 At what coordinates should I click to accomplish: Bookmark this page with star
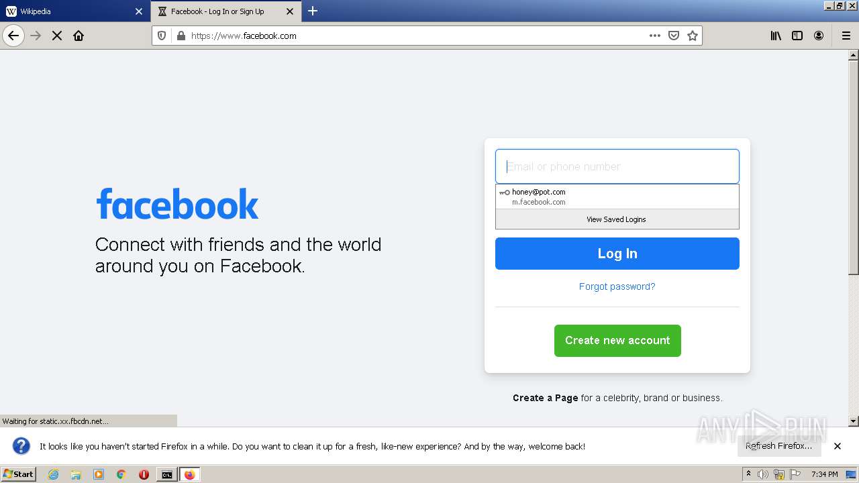693,36
